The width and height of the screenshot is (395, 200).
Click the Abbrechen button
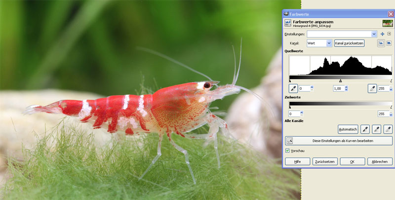click(380, 161)
